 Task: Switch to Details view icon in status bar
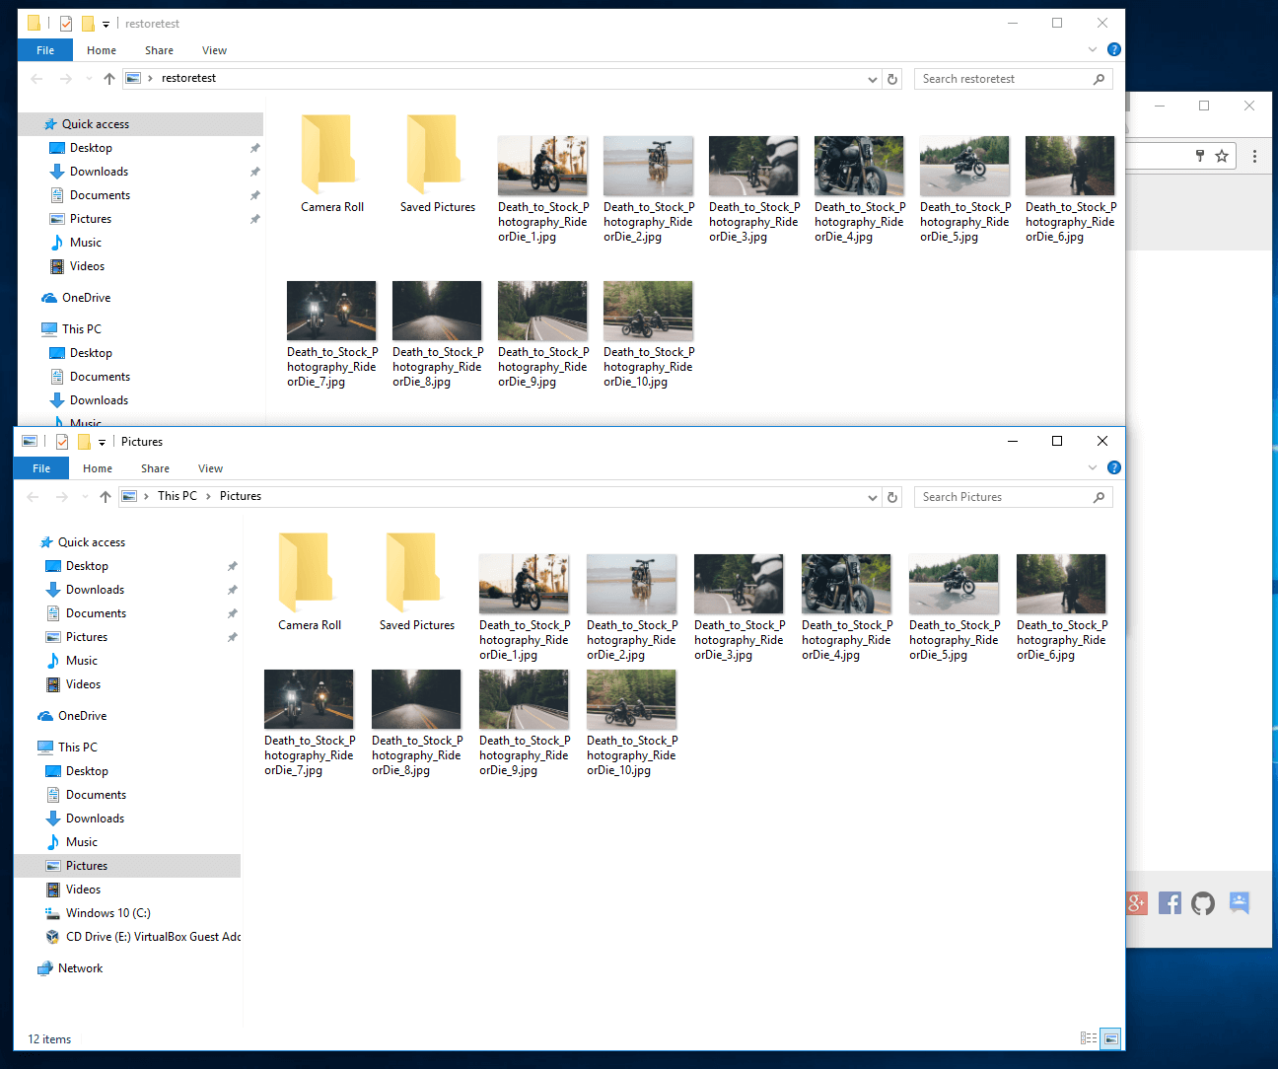point(1088,1038)
